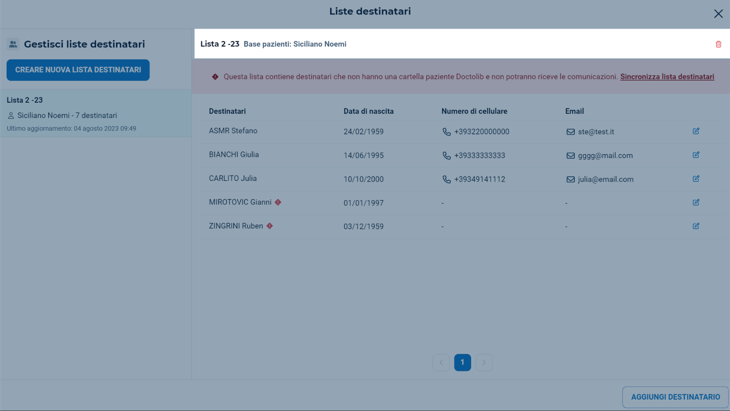
Task: Edit ZINGRINI Ruben's recipient entry
Action: (696, 226)
